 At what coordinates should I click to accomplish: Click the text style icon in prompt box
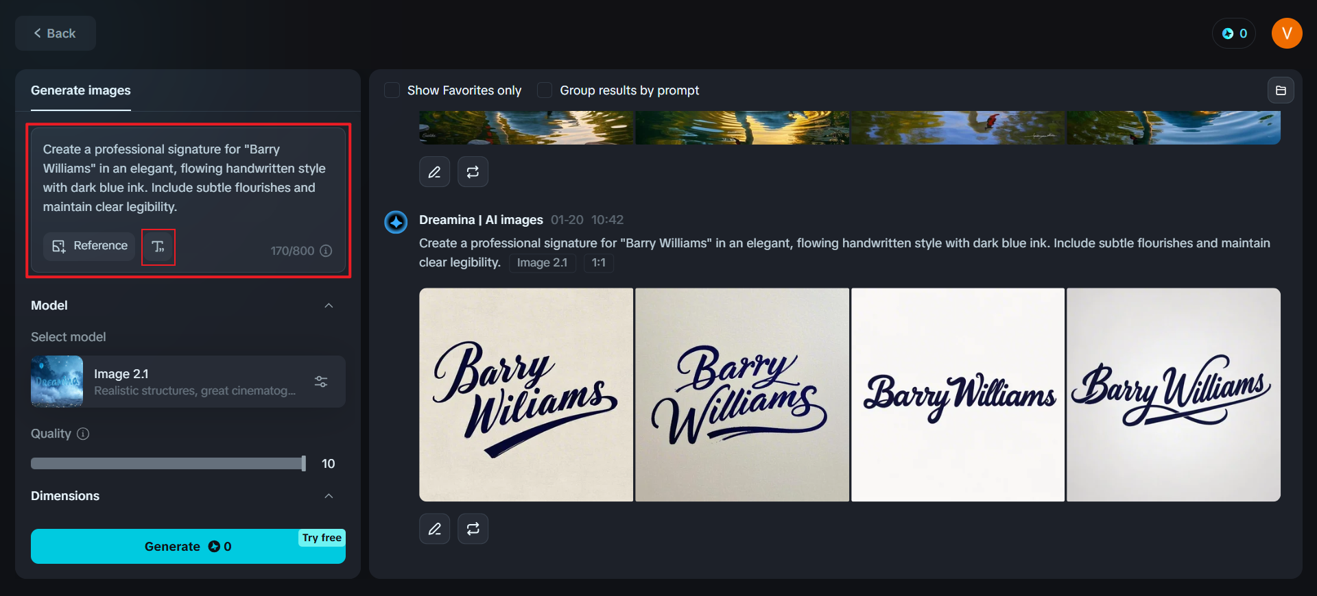(158, 247)
